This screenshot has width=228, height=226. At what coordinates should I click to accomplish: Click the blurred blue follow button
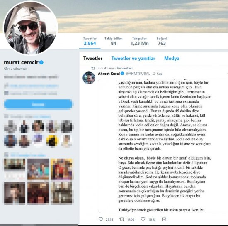pos(38,104)
